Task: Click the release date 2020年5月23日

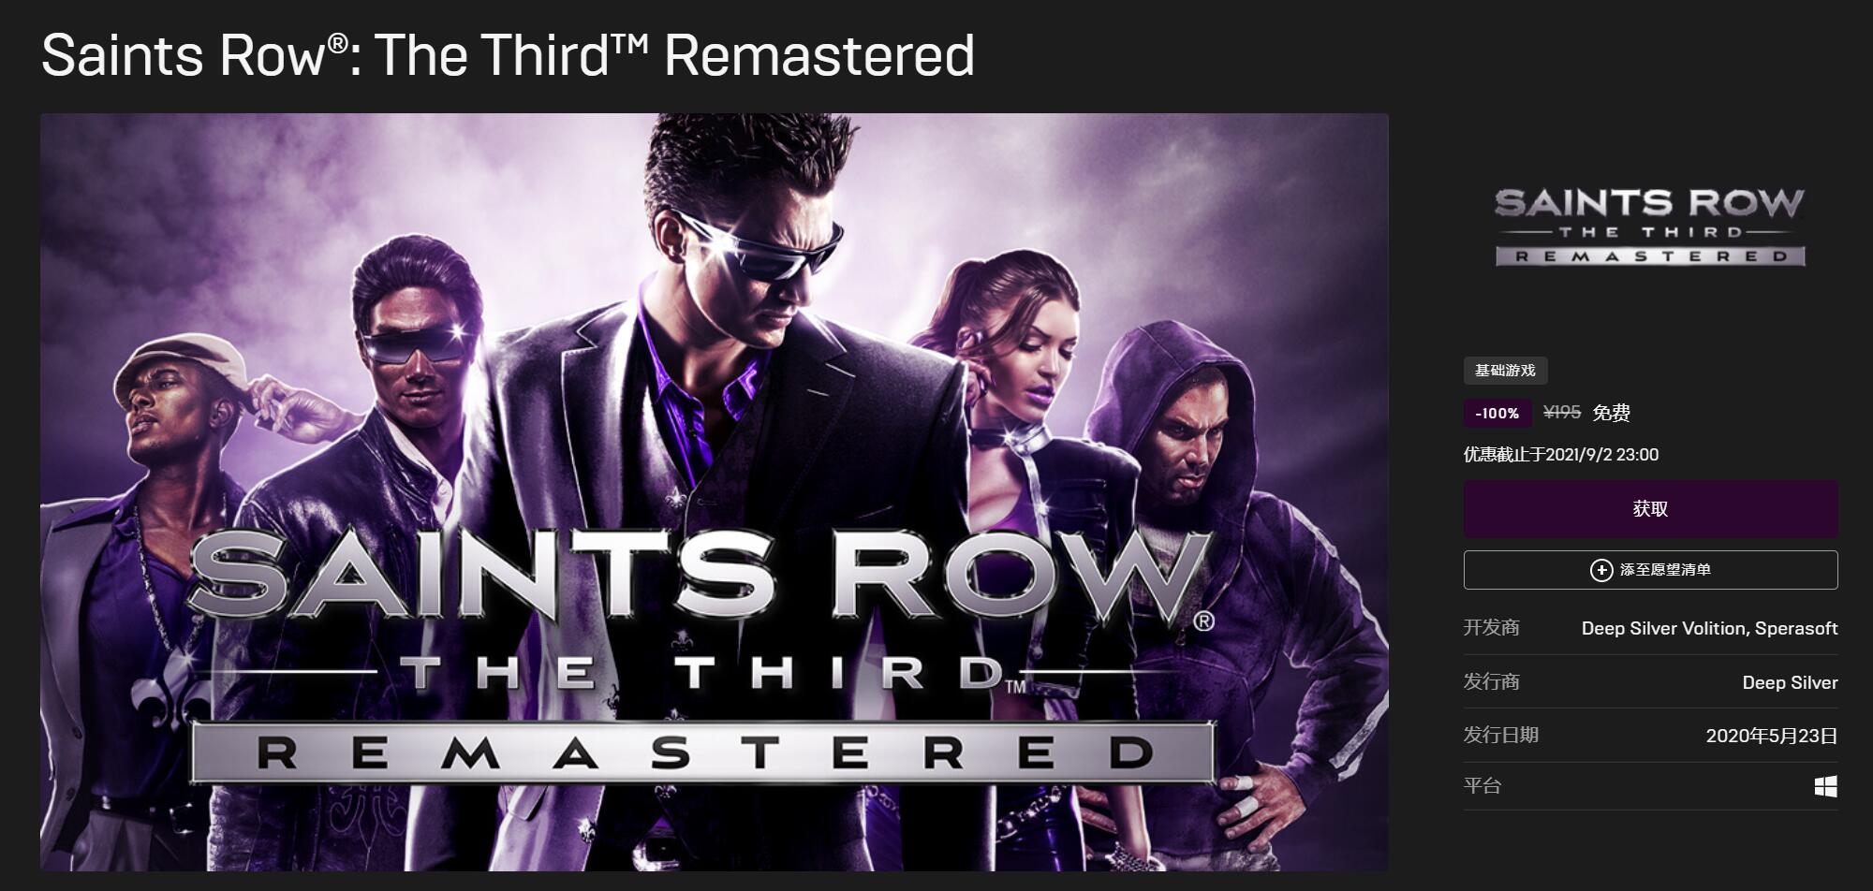Action: [x=1771, y=736]
